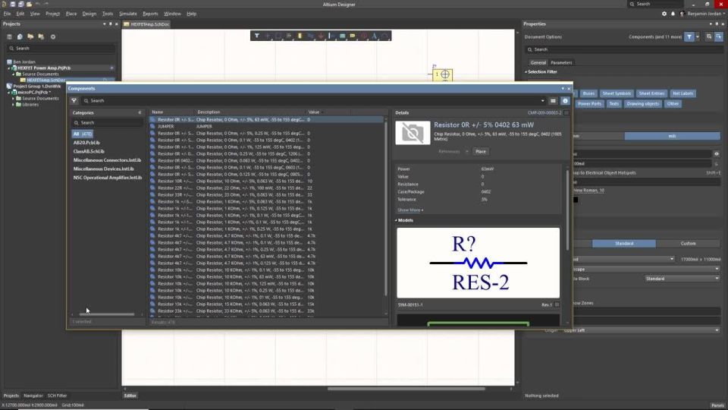This screenshot has width=728, height=410.
Task: Toggle the Drawing objects selection filter
Action: 642,104
